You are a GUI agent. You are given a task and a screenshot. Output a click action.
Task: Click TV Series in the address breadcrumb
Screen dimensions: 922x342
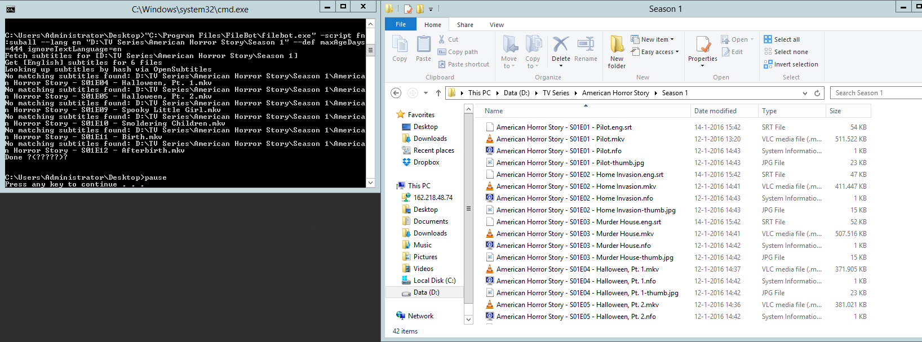click(556, 93)
